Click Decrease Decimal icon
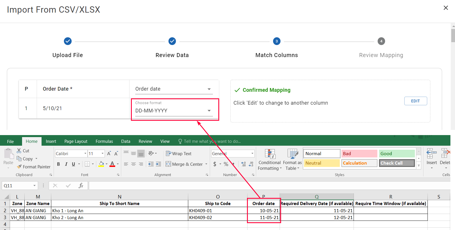The height and width of the screenshot is (230, 455). point(251,164)
